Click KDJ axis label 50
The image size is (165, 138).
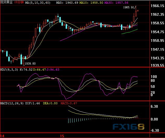point(153,87)
